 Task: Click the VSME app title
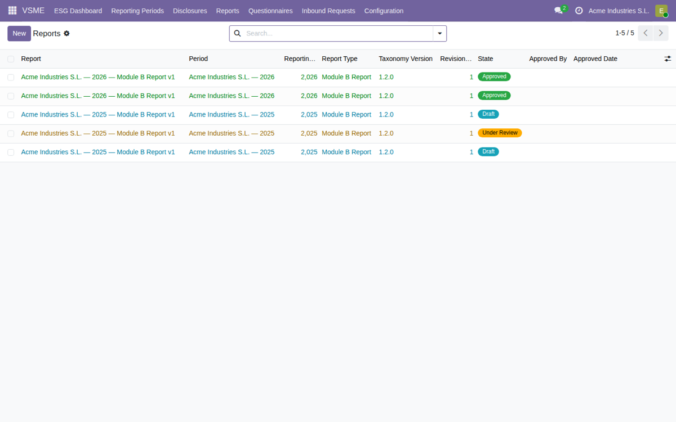33,11
